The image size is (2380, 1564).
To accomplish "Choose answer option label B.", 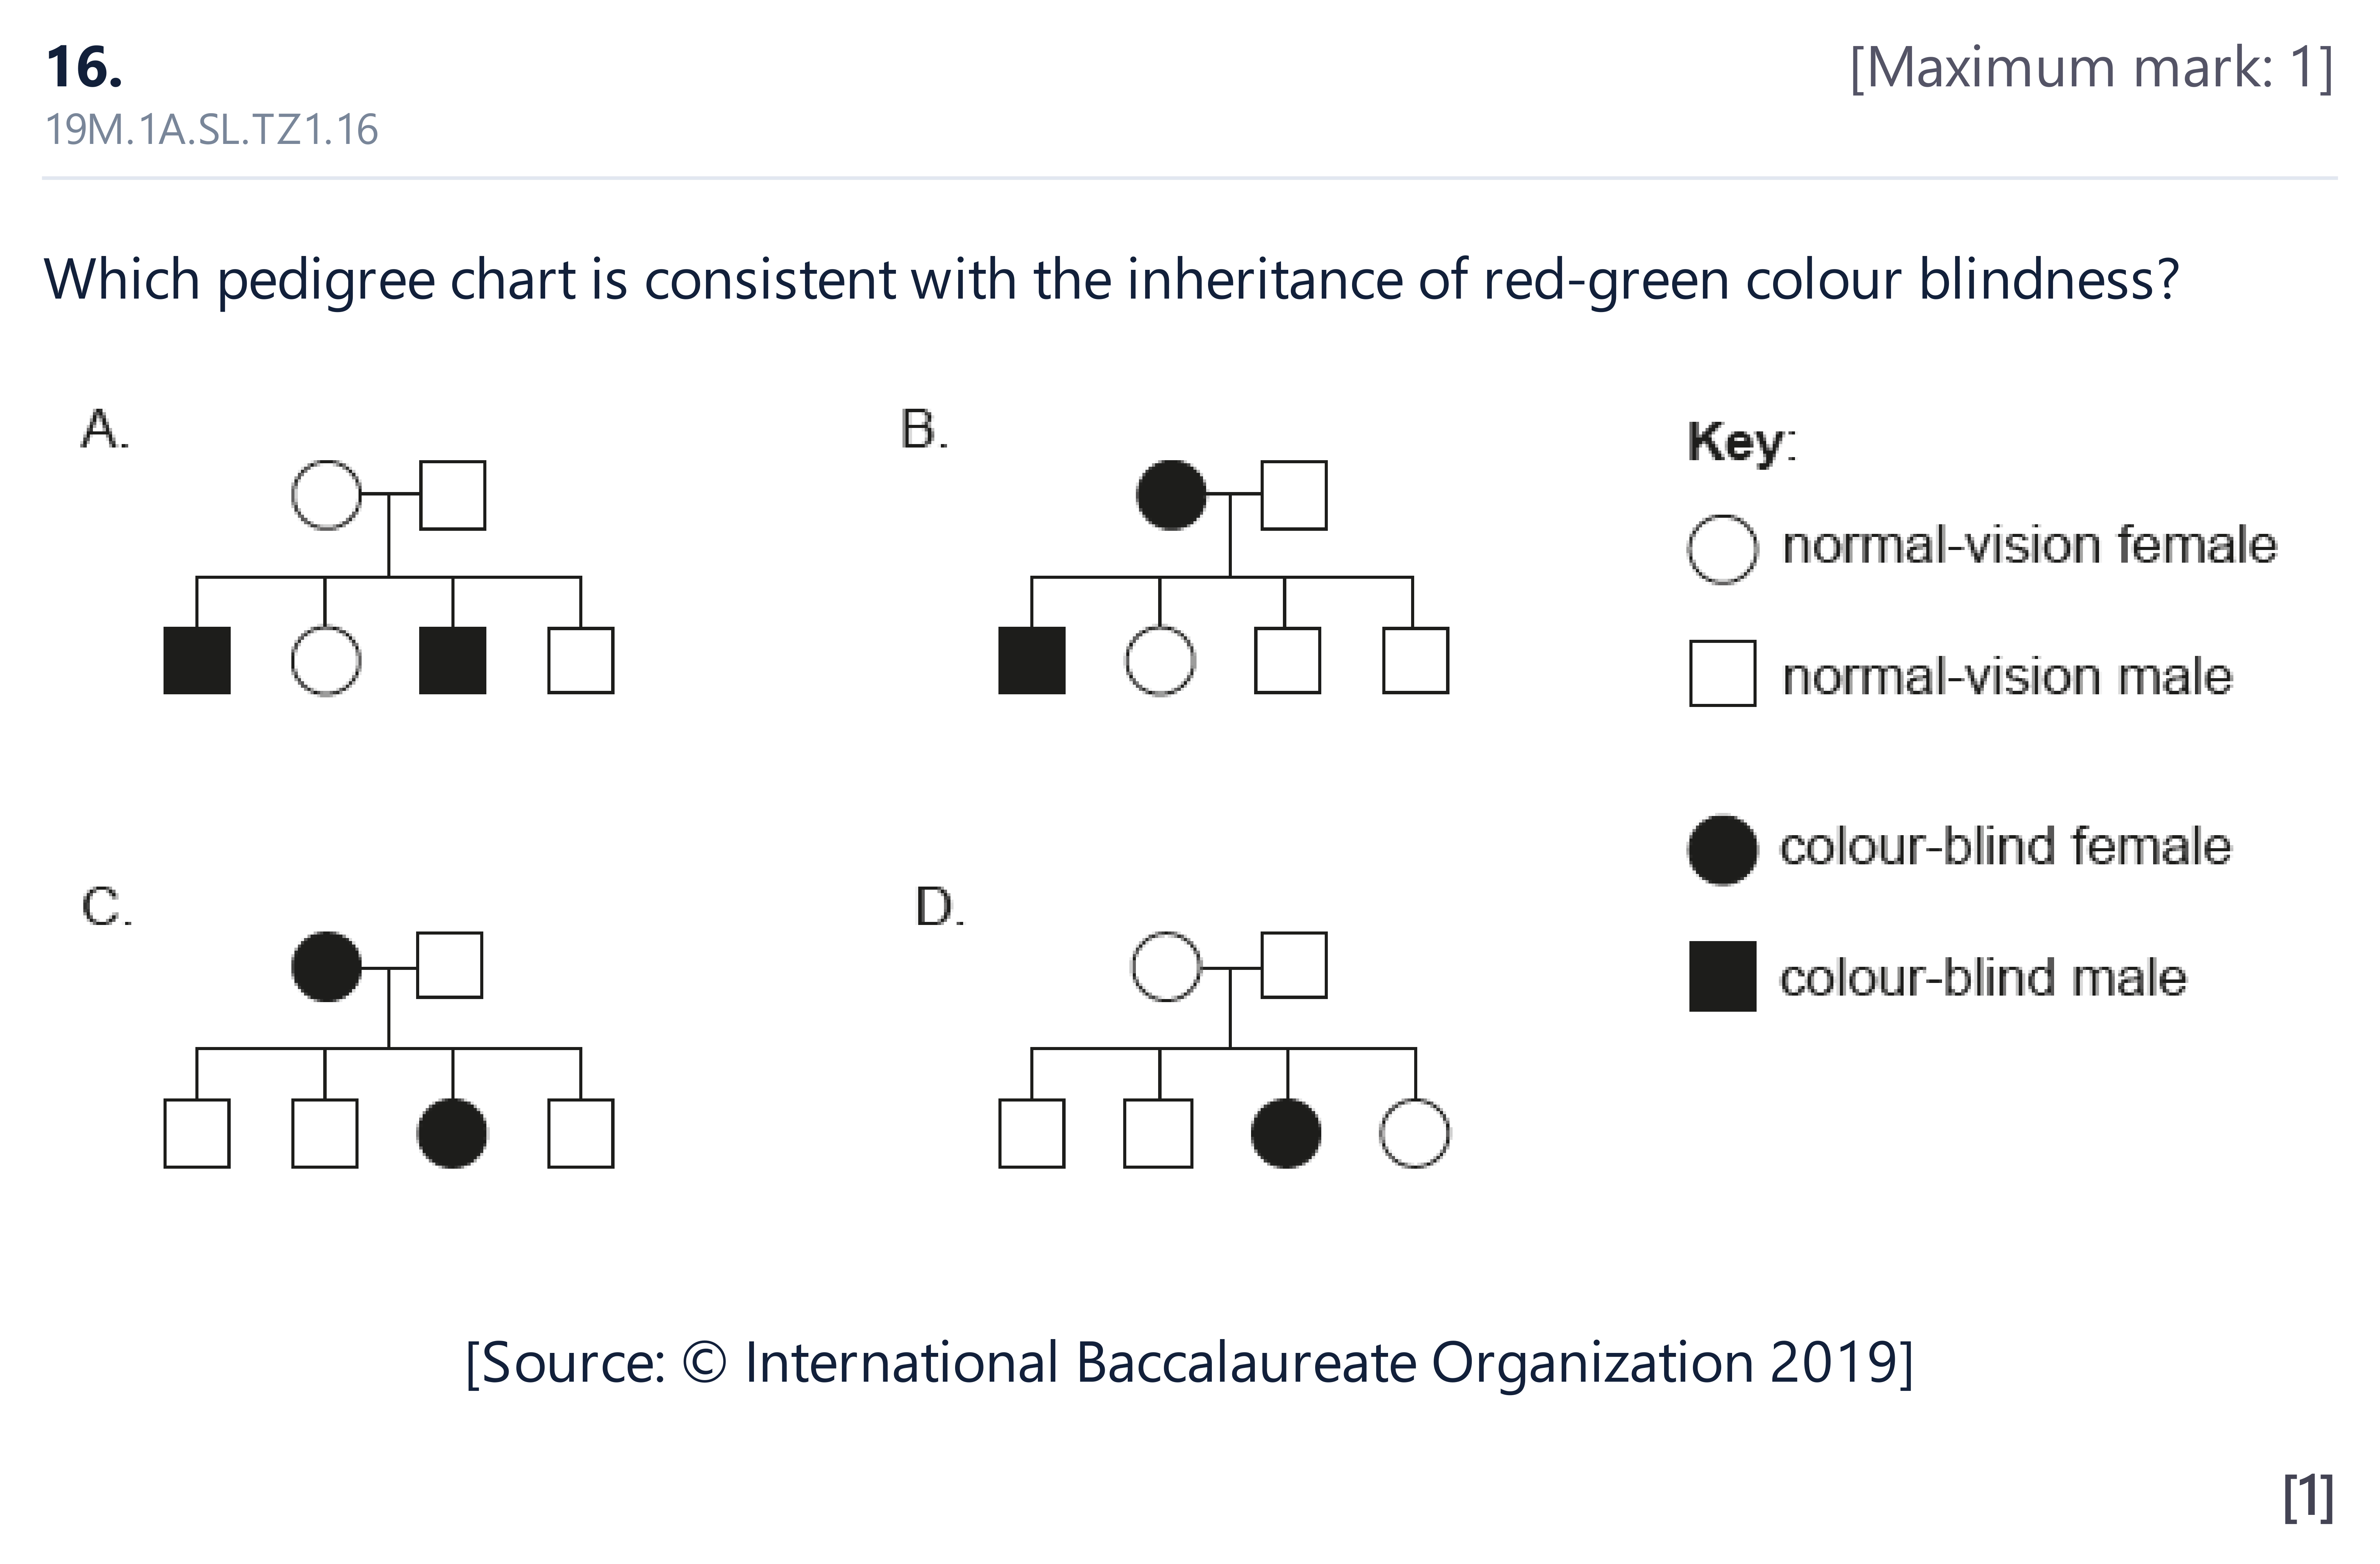I will [x=924, y=430].
